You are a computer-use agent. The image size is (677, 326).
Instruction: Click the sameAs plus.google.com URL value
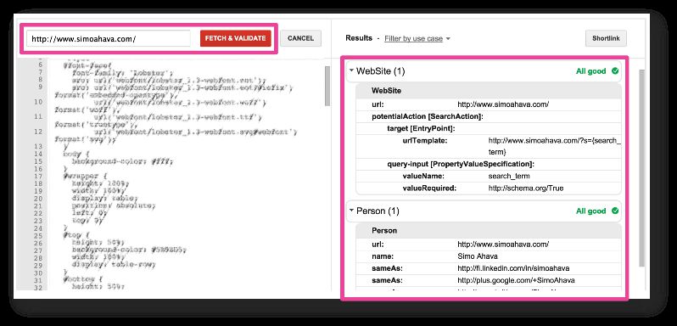516,280
